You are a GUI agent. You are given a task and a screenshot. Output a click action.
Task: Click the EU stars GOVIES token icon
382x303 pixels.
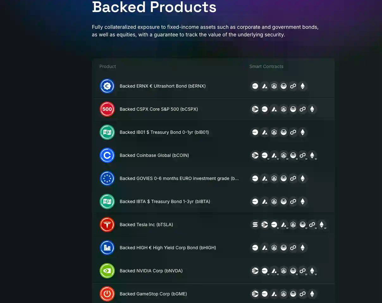pos(107,178)
